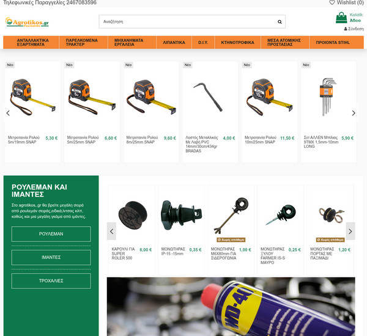
Task: Click ΚΑΡΟΥΛΙ ΓΙΑ SUPER ROLER 500 title
Action: tap(123, 254)
